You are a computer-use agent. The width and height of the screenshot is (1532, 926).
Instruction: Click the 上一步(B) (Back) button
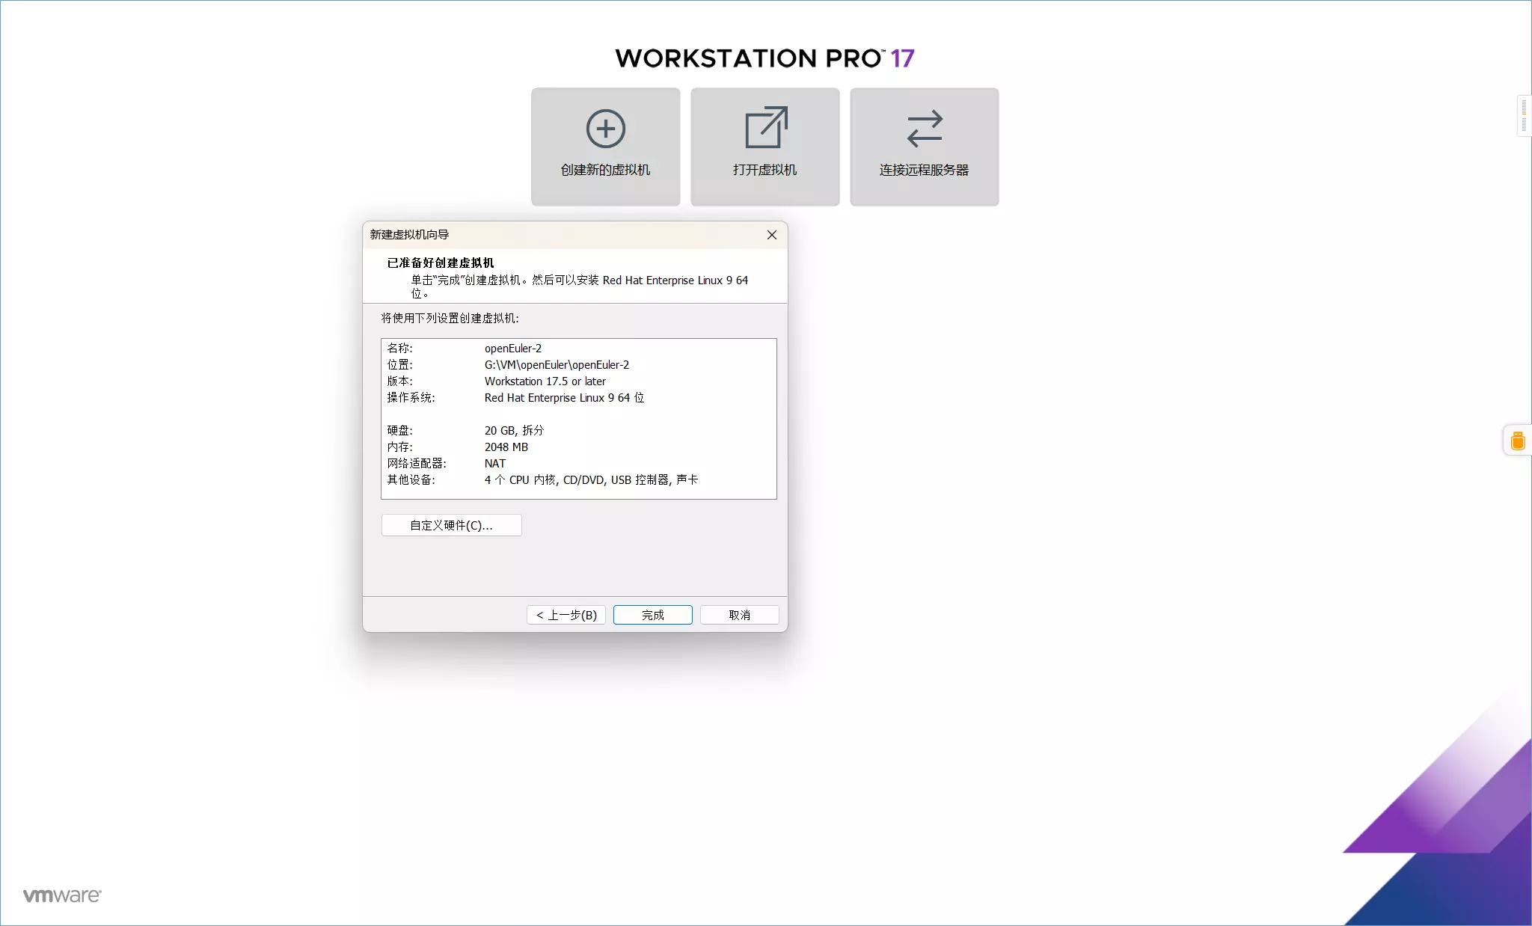(566, 614)
